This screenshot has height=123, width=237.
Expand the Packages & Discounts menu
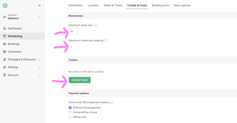[40, 60]
